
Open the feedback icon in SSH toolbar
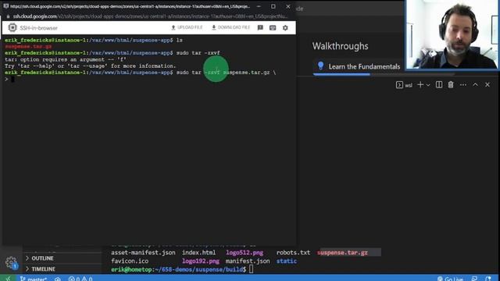click(260, 28)
